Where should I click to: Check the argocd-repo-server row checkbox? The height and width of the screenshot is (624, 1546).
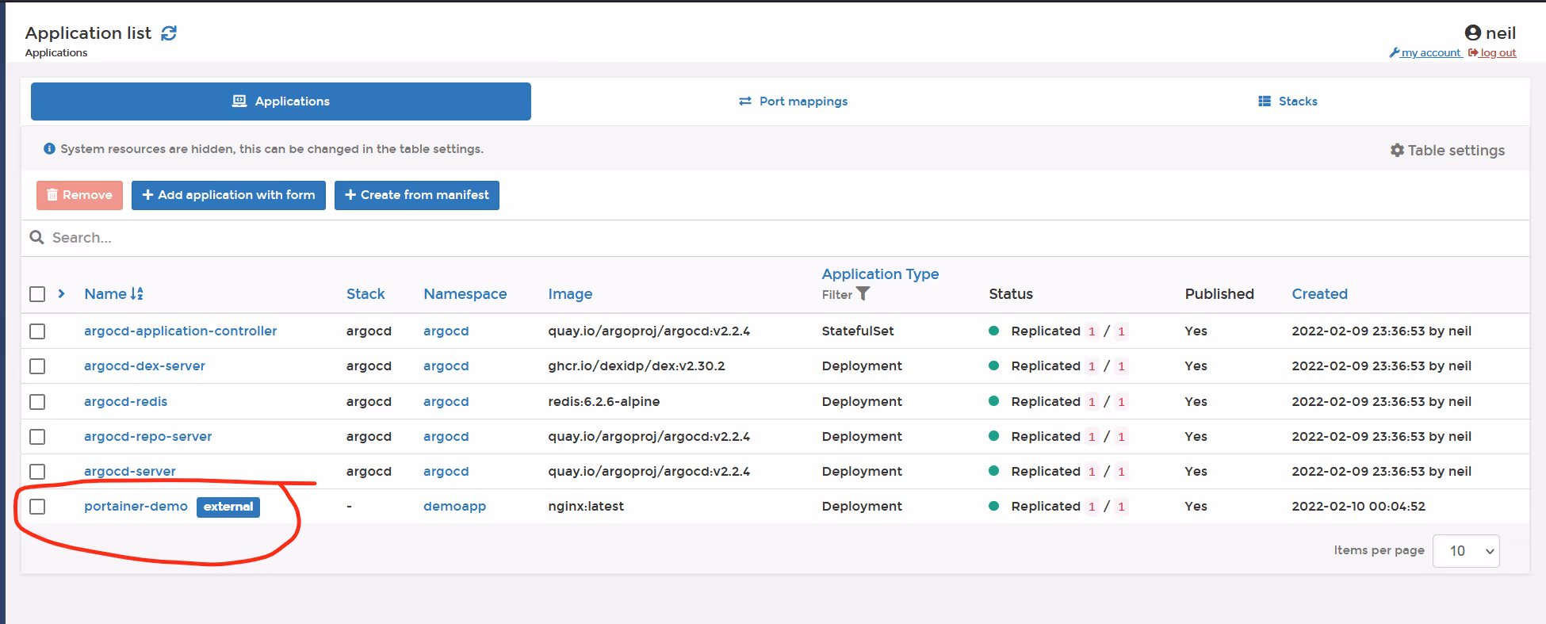tap(37, 437)
